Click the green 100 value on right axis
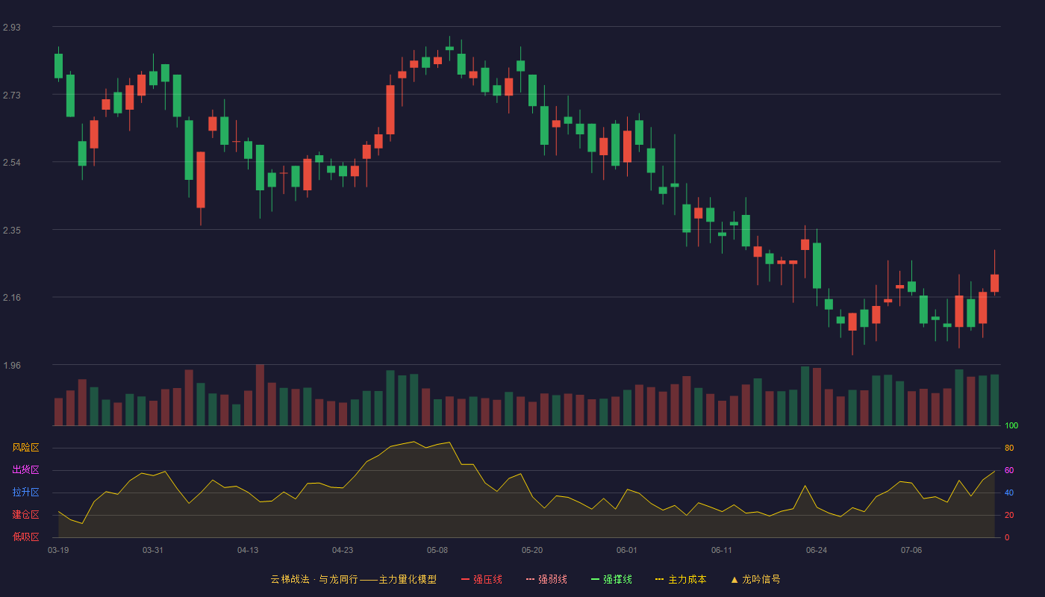The width and height of the screenshot is (1045, 597). pyautogui.click(x=1011, y=426)
